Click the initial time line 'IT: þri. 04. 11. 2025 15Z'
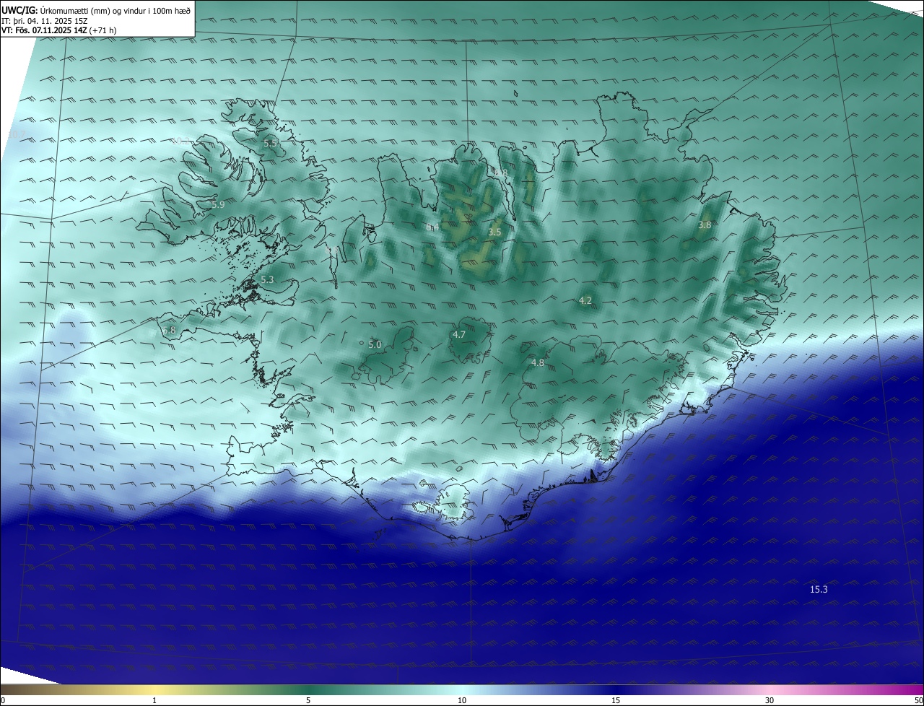This screenshot has width=924, height=706. click(45, 20)
